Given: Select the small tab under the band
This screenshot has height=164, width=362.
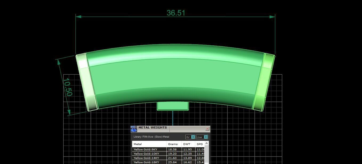Looking at the screenshot, I should coord(173,106).
